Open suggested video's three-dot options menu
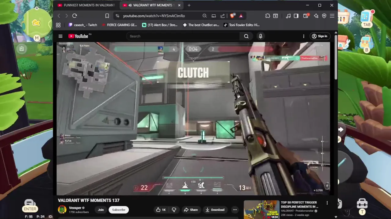Viewport: 391px width, 219px height. point(327,203)
